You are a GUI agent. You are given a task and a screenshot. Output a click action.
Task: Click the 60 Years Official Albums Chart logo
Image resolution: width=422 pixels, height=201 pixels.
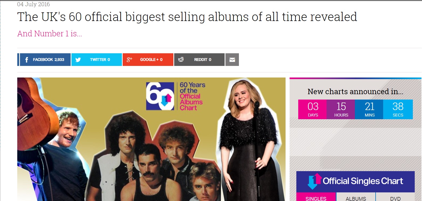[176, 96]
